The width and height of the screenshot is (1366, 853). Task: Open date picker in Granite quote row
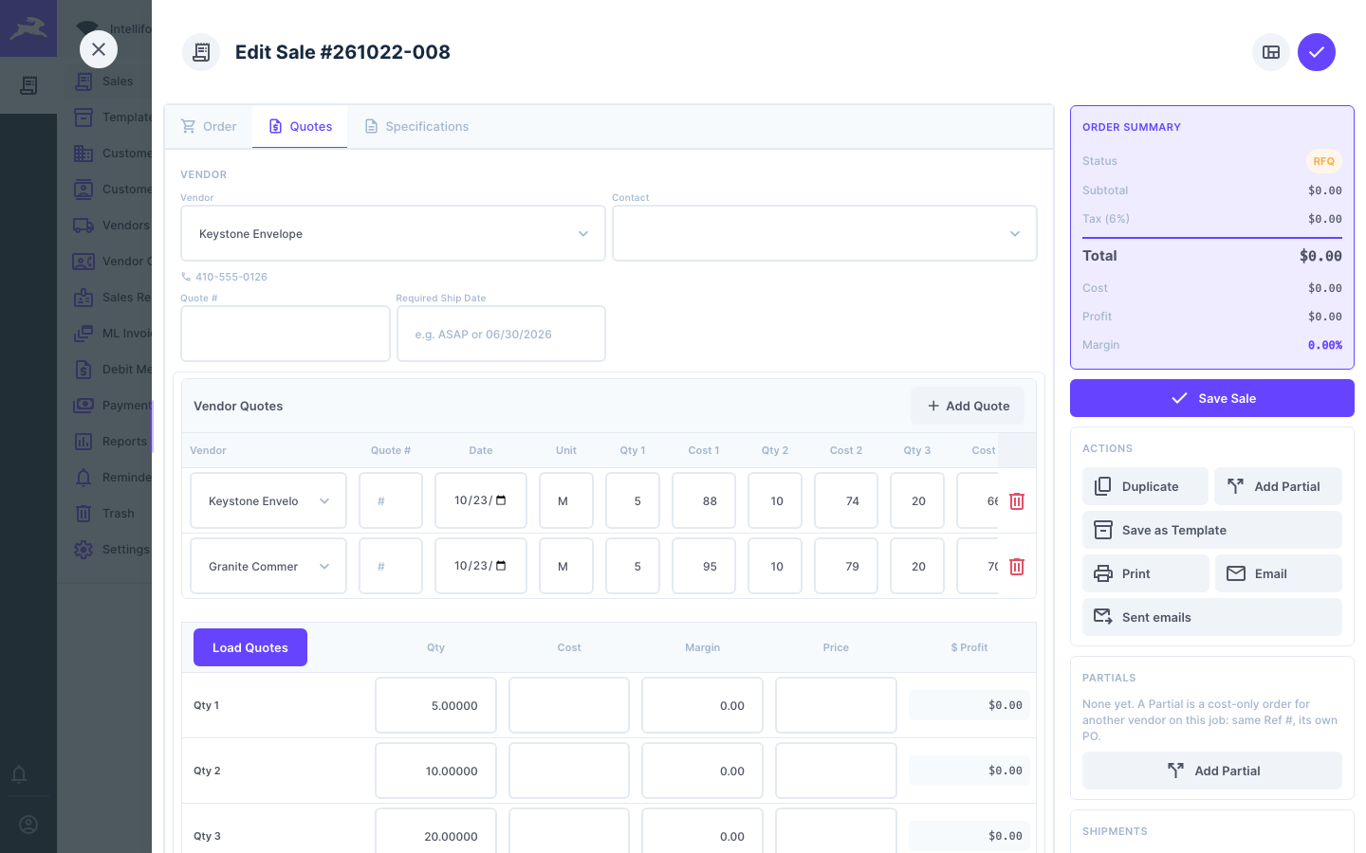click(501, 566)
